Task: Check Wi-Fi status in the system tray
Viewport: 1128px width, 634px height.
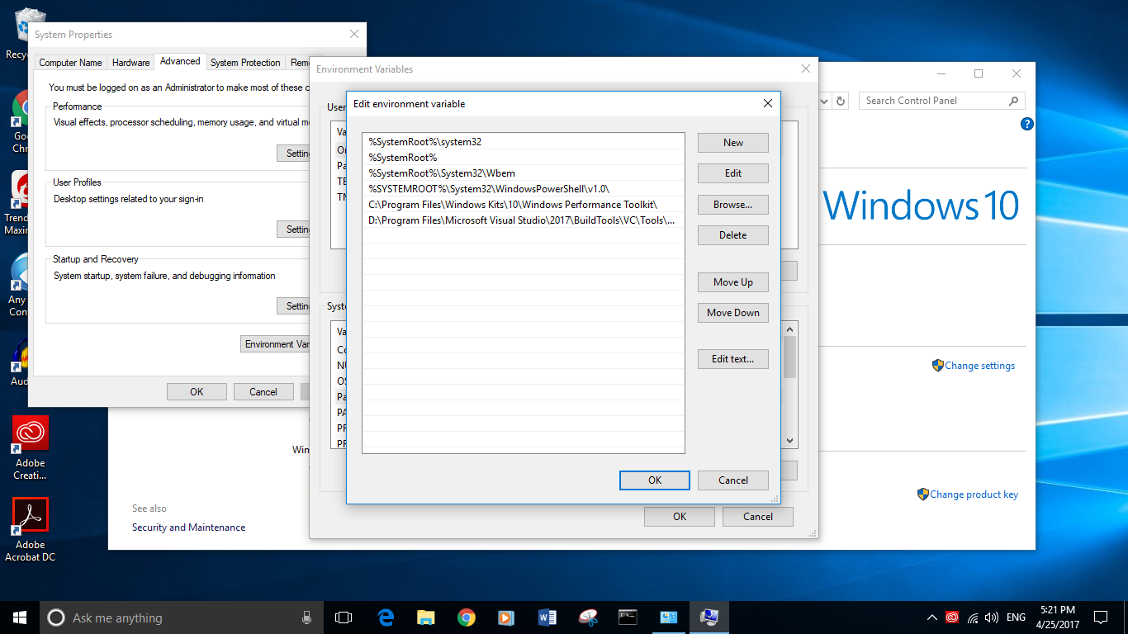Action: pos(973,617)
